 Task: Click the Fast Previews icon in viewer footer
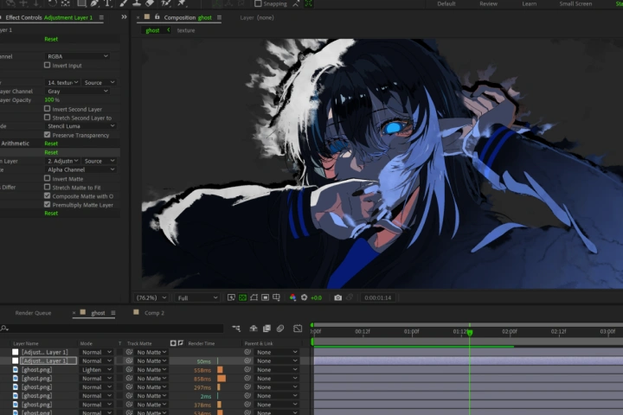pyautogui.click(x=231, y=297)
